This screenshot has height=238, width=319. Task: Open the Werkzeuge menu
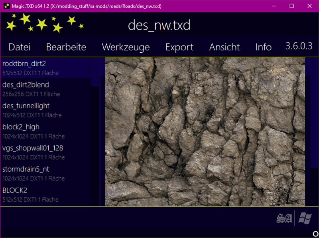pyautogui.click(x=126, y=47)
